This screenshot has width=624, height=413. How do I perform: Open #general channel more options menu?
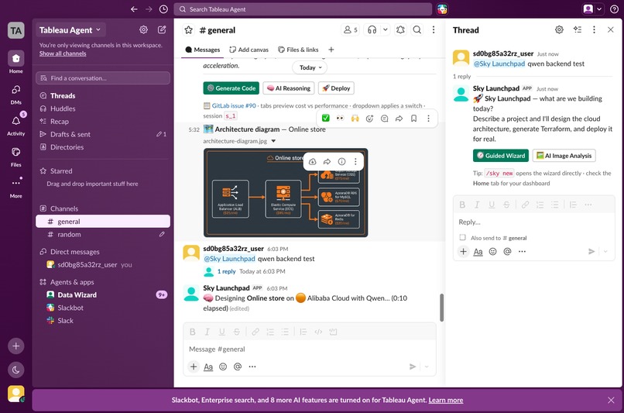pyautogui.click(x=434, y=30)
